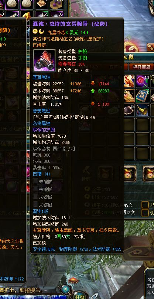The image size is (154, 299).
Task: Toggle the checkbox beside 749文
Action: point(145,205)
